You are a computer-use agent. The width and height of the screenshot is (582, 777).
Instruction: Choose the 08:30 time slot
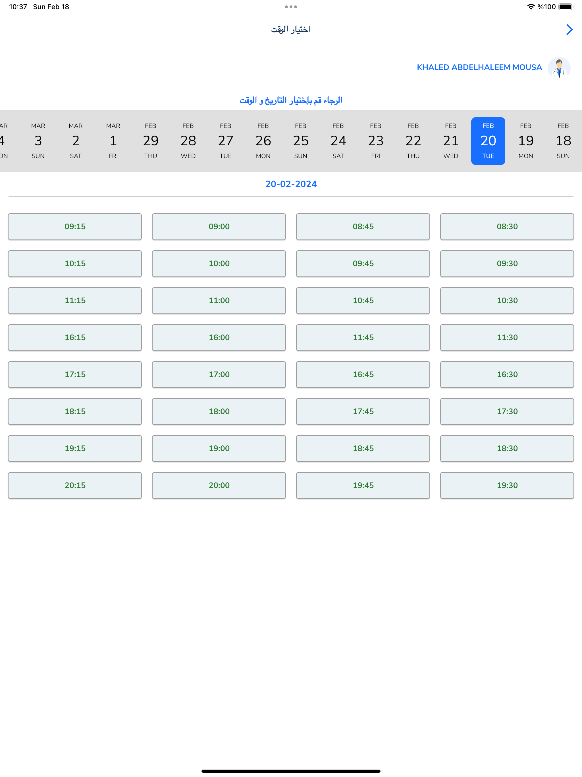[x=507, y=227]
